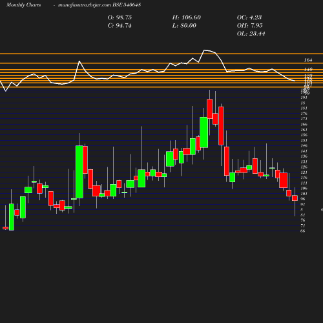Click the 111 price axis label
323x323 pixels.
coord(304,183)
